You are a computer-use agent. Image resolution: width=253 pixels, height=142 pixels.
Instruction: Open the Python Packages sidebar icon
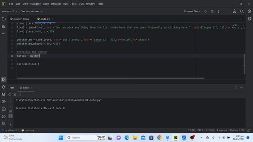4,94
